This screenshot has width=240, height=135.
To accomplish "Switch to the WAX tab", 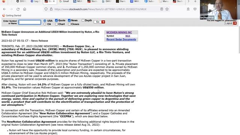I will pyautogui.click(x=135, y=1).
